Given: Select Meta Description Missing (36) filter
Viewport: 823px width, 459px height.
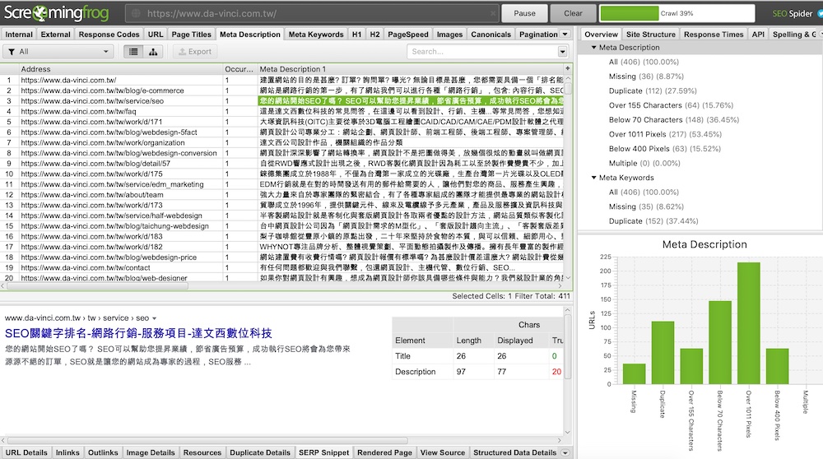Looking at the screenshot, I should pos(646,76).
